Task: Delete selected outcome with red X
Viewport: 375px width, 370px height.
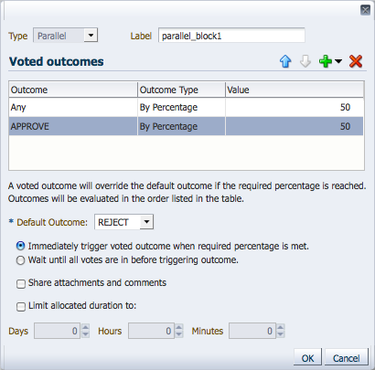Action: pos(356,61)
